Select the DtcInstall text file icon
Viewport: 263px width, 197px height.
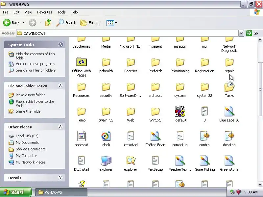click(x=81, y=161)
